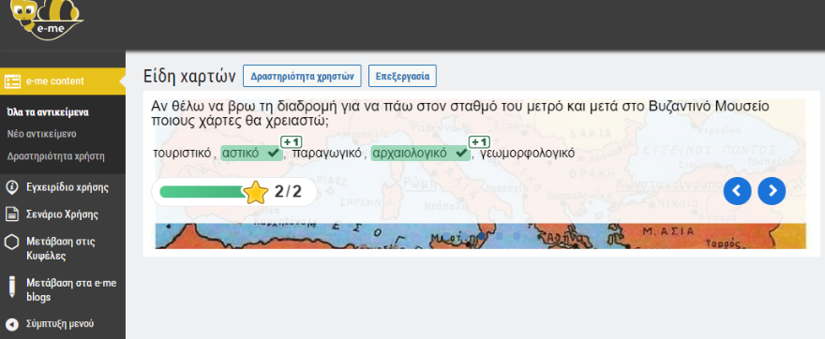Select the γεωμορφολογικό word

(x=527, y=154)
